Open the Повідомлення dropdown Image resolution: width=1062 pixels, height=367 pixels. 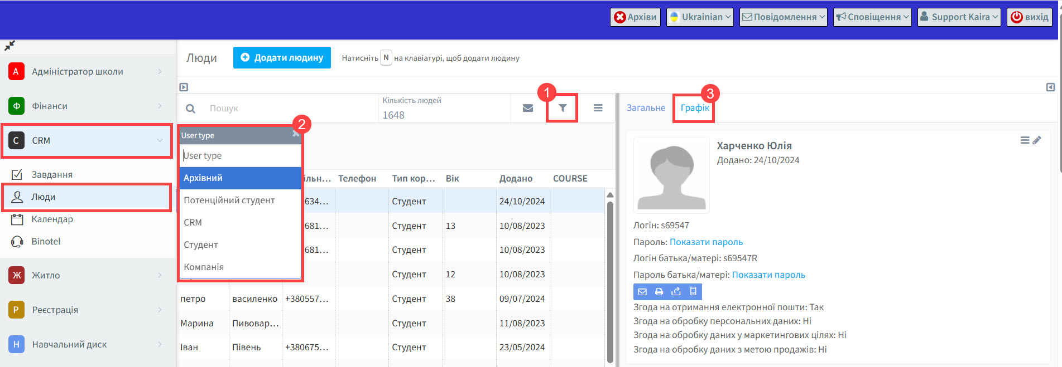pyautogui.click(x=783, y=17)
